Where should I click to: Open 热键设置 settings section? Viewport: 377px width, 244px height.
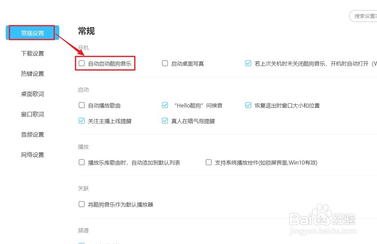pyautogui.click(x=33, y=74)
